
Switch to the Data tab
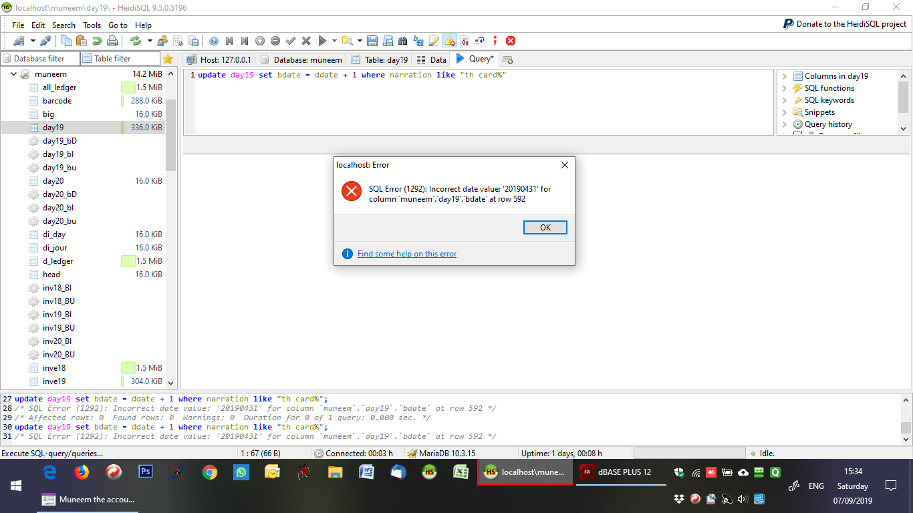pyautogui.click(x=432, y=59)
